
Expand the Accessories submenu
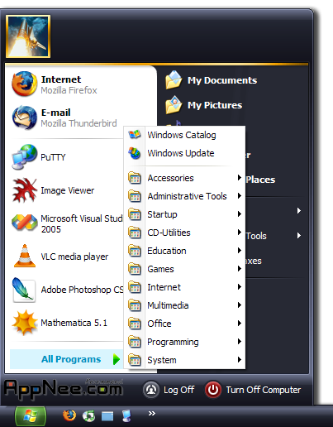pyautogui.click(x=184, y=178)
